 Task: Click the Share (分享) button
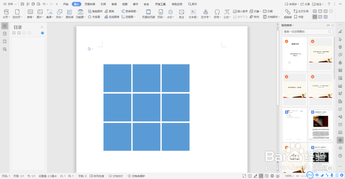pyautogui.click(x=305, y=4)
